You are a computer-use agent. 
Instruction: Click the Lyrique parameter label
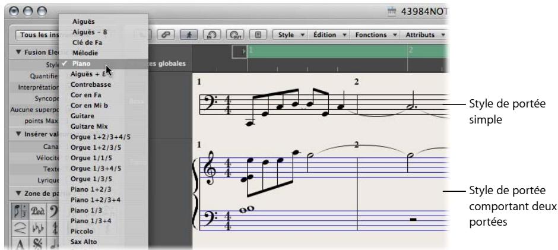pyautogui.click(x=49, y=180)
